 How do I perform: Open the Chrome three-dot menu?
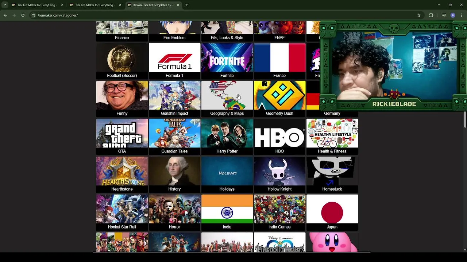tap(462, 15)
